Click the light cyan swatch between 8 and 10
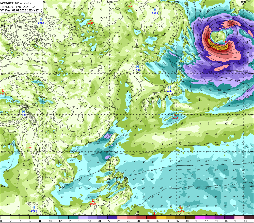254x223 pixels. pyautogui.click(x=44, y=217)
